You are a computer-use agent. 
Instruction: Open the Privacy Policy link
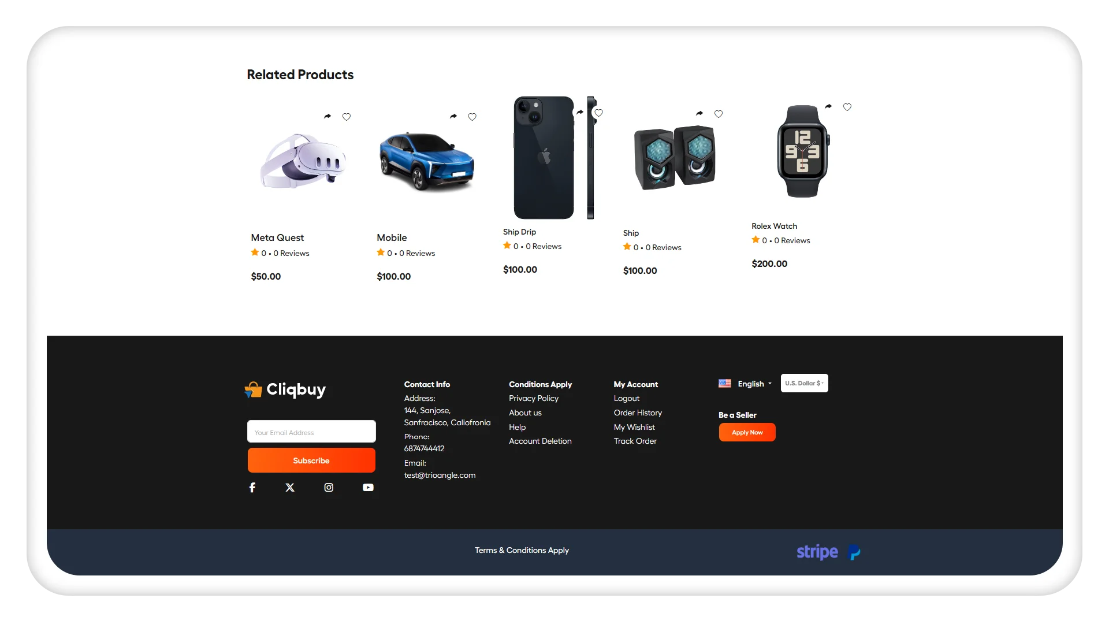coord(533,398)
